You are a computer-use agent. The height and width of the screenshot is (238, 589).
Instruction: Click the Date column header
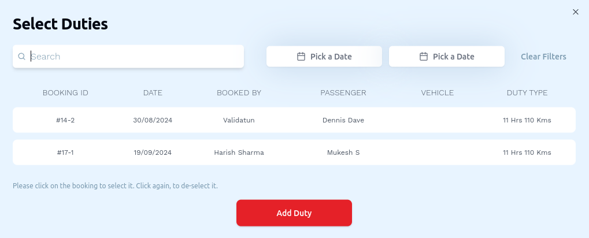(153, 92)
